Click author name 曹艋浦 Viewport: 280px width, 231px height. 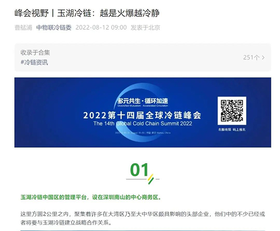point(23,27)
